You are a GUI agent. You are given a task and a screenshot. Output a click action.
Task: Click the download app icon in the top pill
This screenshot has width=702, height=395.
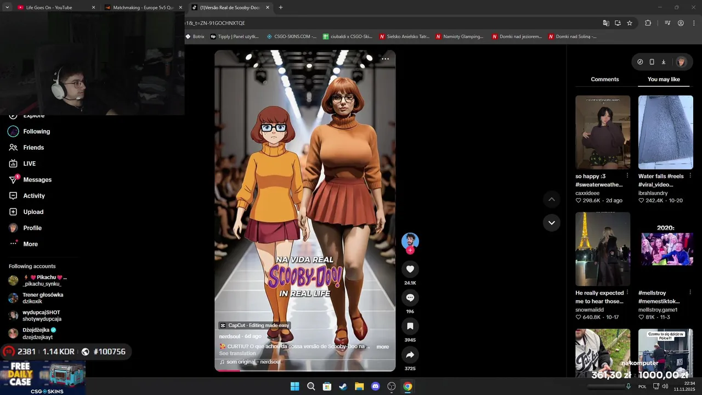coord(663,62)
